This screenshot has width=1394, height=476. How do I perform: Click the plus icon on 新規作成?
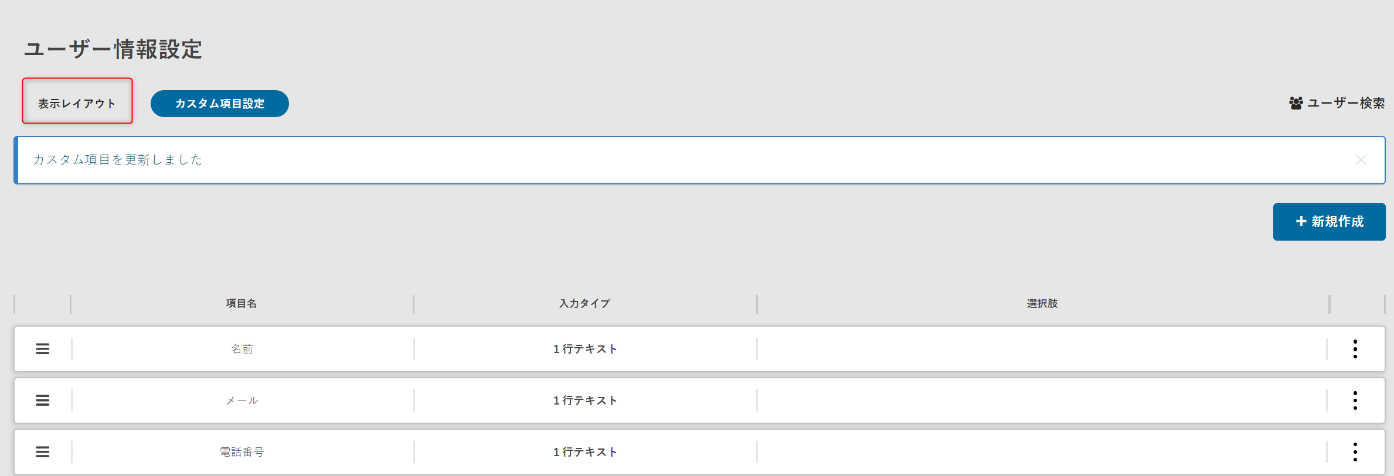(1301, 221)
